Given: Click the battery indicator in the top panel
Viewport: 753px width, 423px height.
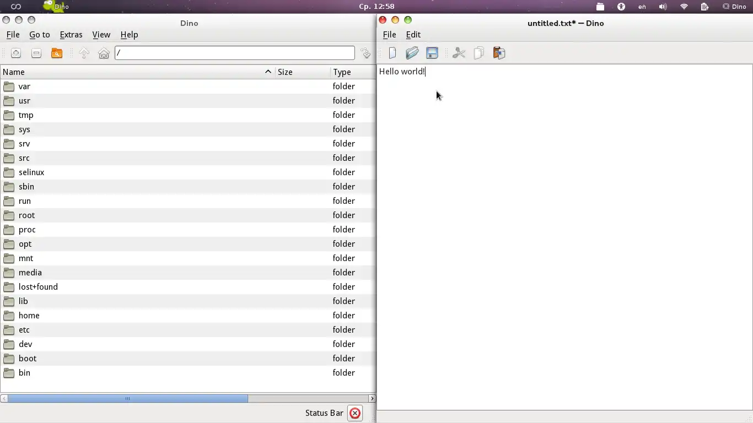Looking at the screenshot, I should 704,7.
